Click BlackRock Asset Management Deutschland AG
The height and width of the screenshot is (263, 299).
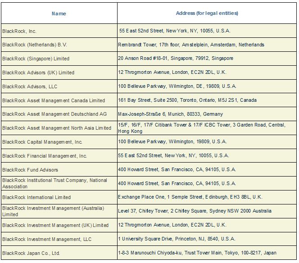point(54,114)
